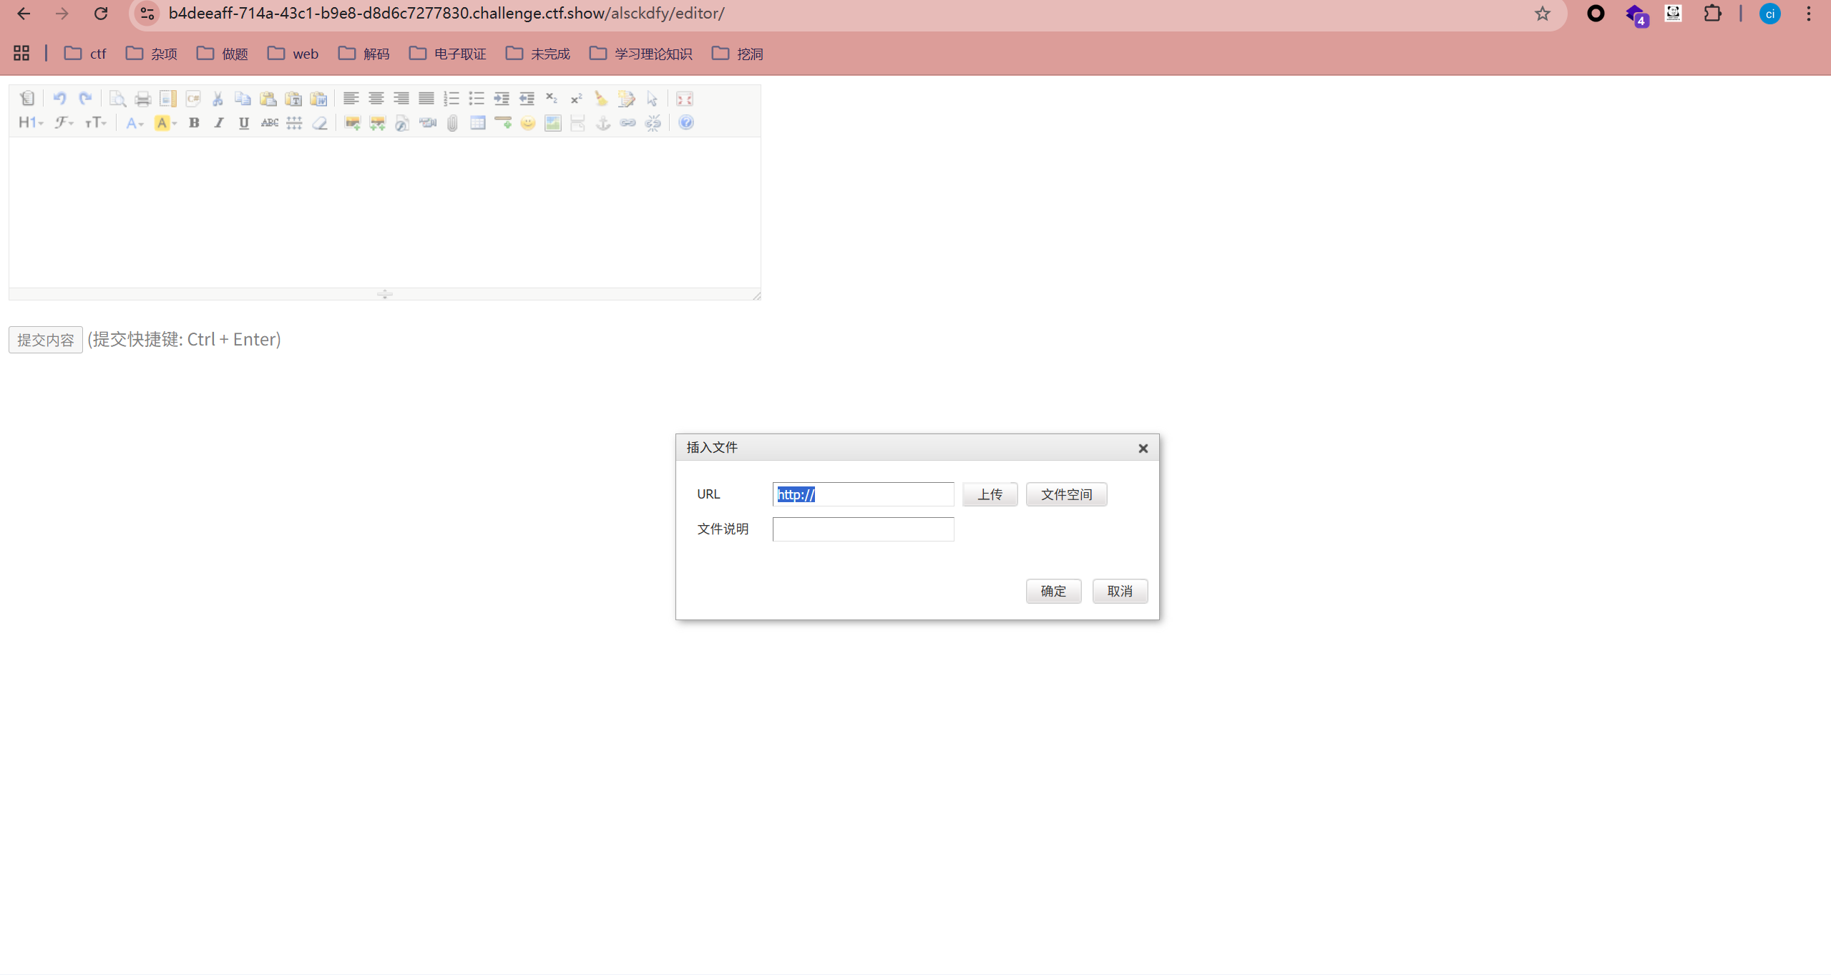Toggle italic formatting
1831x975 pixels.
pyautogui.click(x=218, y=123)
